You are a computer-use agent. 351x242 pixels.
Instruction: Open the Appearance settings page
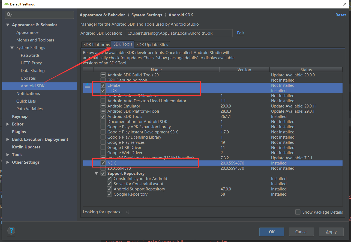27,32
